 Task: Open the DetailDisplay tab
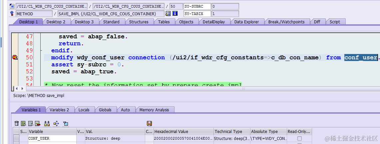tap(214, 22)
